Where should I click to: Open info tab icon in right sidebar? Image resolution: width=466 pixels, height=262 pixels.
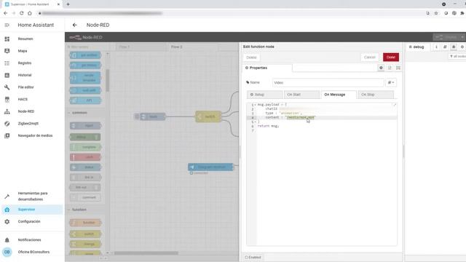[436, 47]
